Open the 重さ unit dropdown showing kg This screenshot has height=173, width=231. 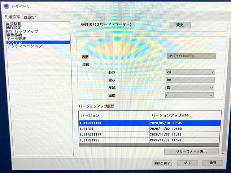tap(190, 80)
